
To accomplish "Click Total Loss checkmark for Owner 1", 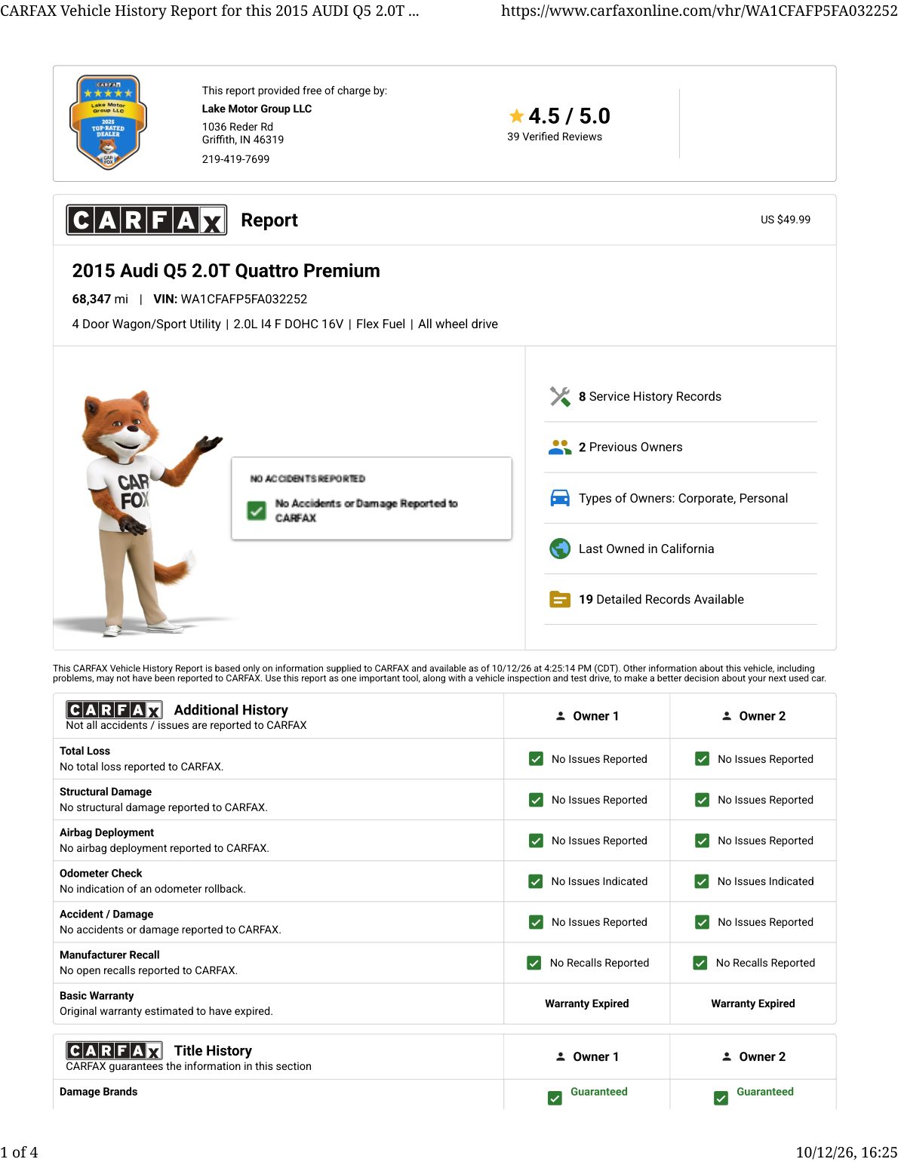I will point(536,759).
